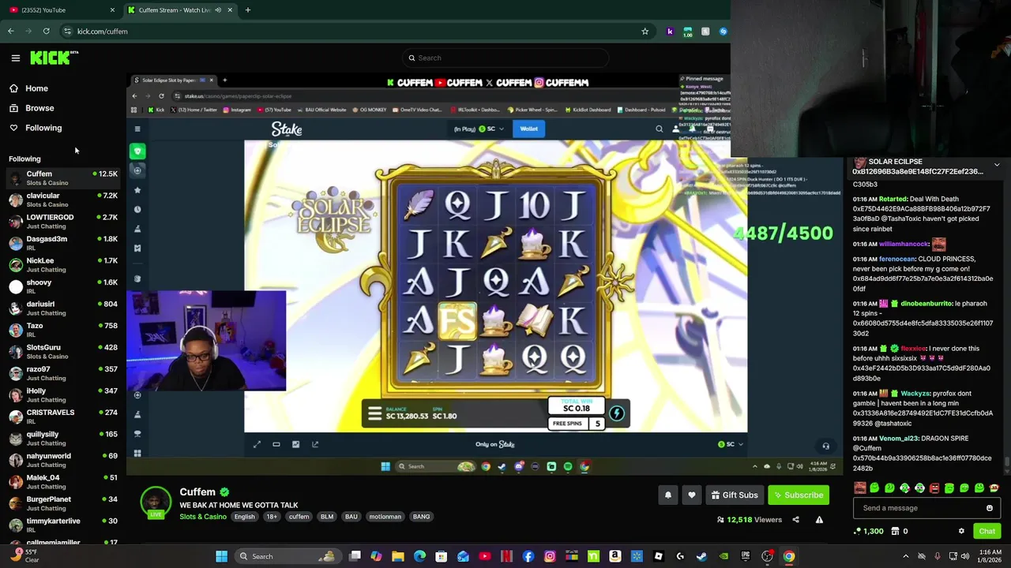Click the BANG stream tag
The width and height of the screenshot is (1011, 568).
click(x=421, y=517)
